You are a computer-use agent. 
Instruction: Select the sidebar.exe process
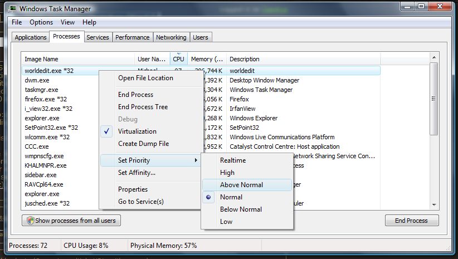[40, 175]
